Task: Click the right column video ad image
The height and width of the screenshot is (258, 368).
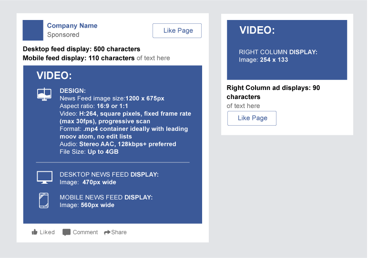Action: point(286,50)
